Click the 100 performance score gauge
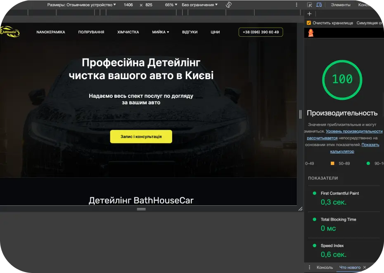The image size is (384, 273). [342, 80]
